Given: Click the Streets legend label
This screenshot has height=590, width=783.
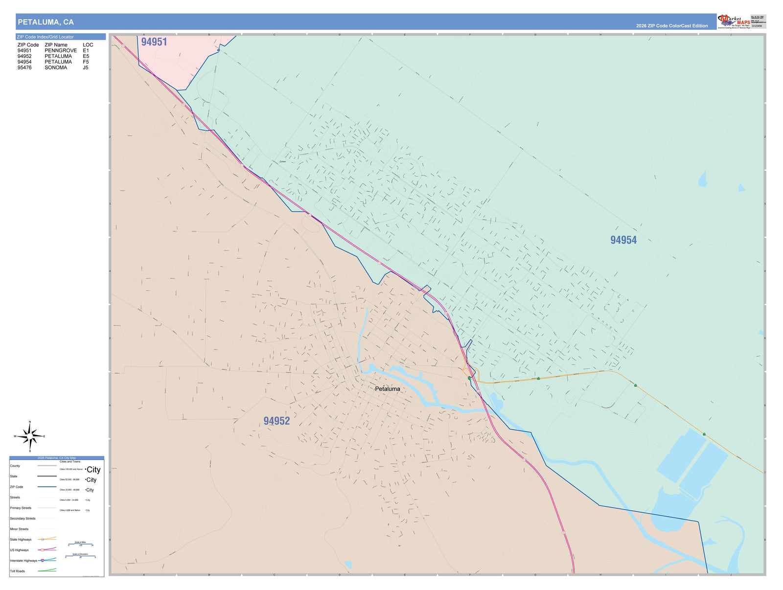Looking at the screenshot, I should click(15, 498).
